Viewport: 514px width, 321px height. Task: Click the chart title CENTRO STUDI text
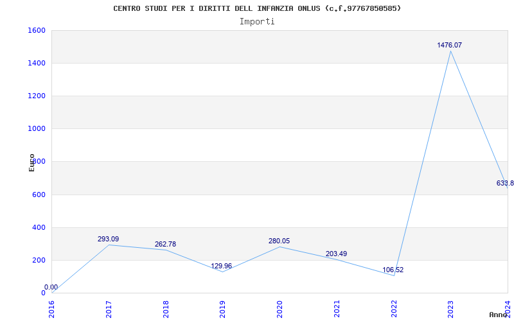click(x=257, y=8)
